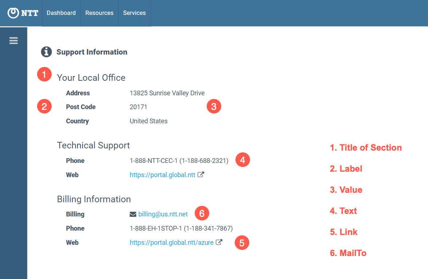Click external-link icon after portal.global.ntt/azure
428x279 pixels.
pos(219,242)
